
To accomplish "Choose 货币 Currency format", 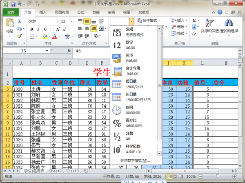I will click(134, 58).
